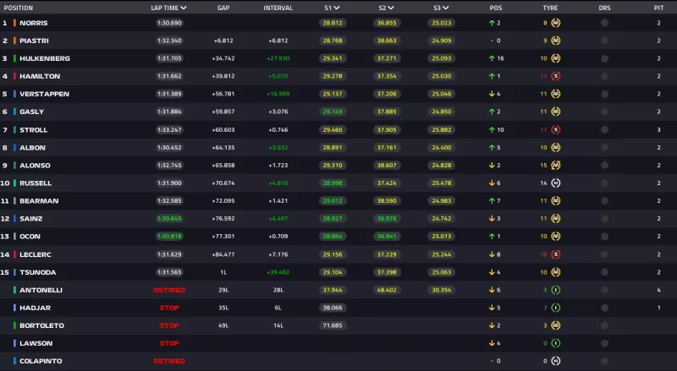Viewport: 677px width, 371px height.
Task: Click the PIT column header
Action: click(x=659, y=8)
